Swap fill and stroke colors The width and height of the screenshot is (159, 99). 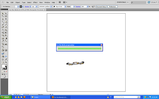pos(6,65)
